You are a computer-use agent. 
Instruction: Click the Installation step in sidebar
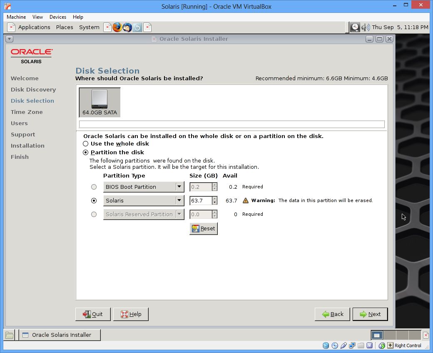27,146
